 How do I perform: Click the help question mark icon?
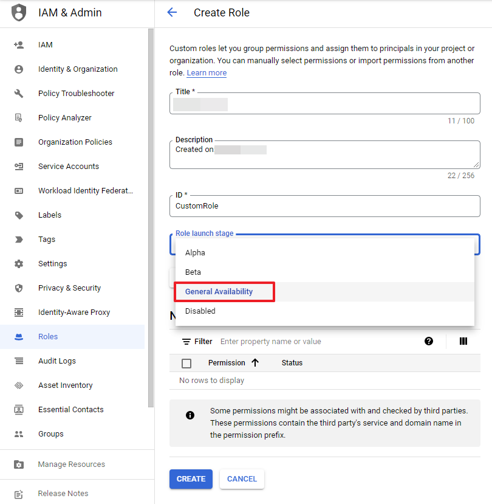coord(429,341)
